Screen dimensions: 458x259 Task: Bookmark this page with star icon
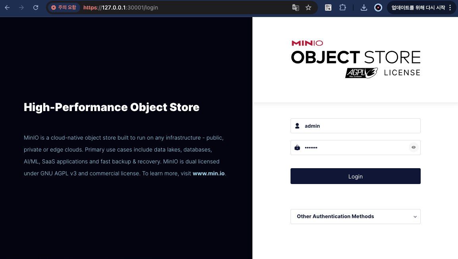308,8
